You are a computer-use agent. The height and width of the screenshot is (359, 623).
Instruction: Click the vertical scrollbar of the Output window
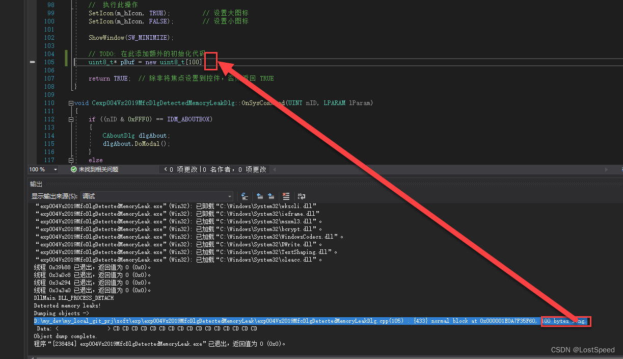[620, 270]
